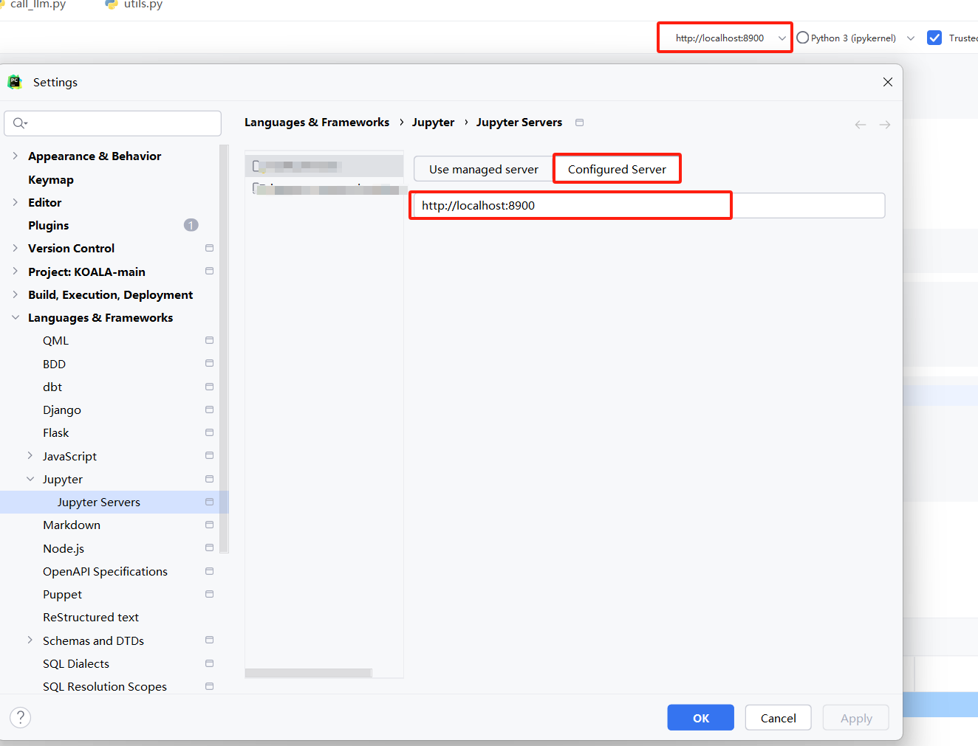Click the project-level icon beside the Jupyter Servers breadcrumb
This screenshot has width=978, height=746.
pos(579,122)
